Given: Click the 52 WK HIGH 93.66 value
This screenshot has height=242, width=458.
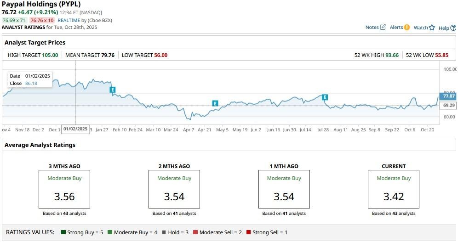Looking at the screenshot, I should 392,55.
